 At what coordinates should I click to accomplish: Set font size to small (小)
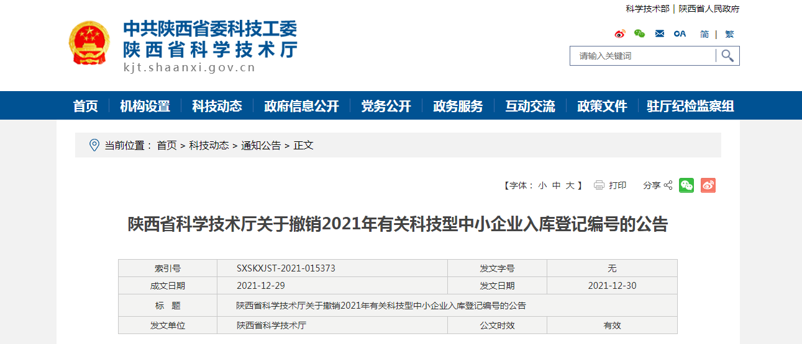pyautogui.click(x=542, y=185)
